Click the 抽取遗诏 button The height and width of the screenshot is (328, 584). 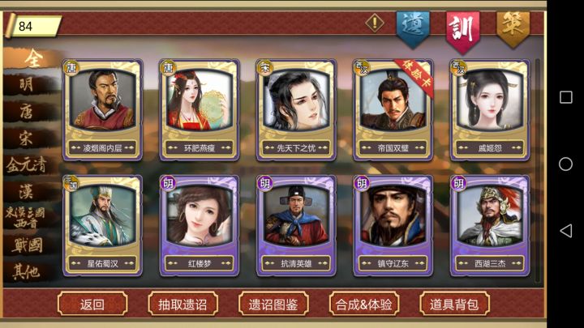click(182, 305)
